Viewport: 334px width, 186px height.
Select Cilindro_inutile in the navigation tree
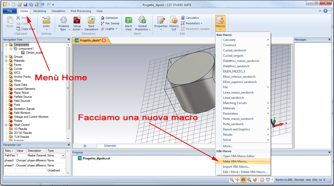(34, 53)
